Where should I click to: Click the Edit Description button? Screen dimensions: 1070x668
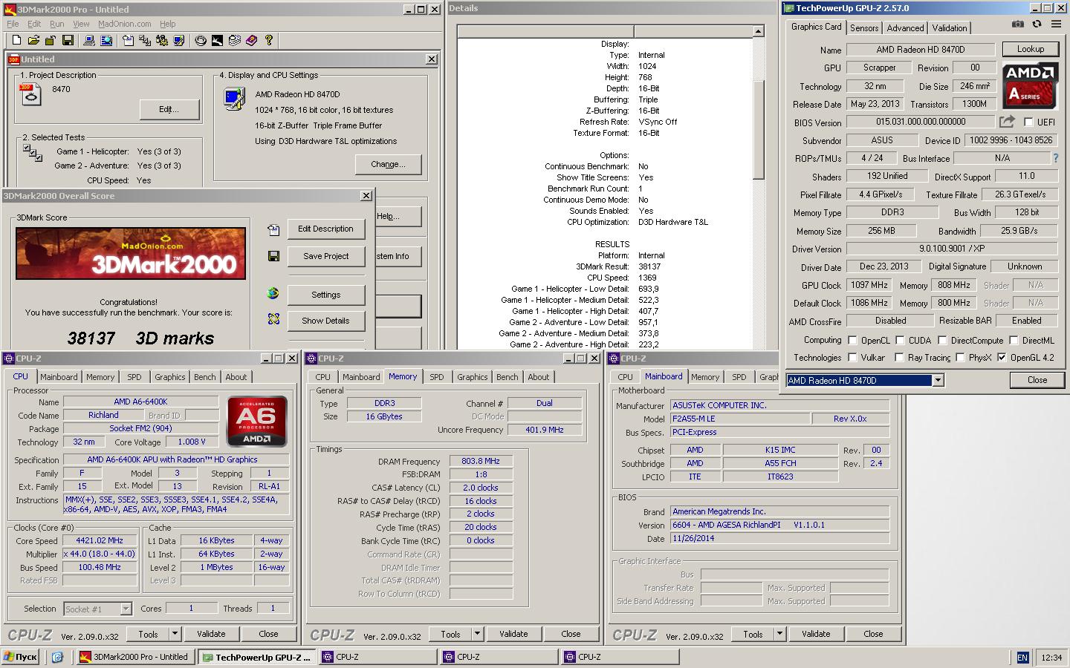325,229
